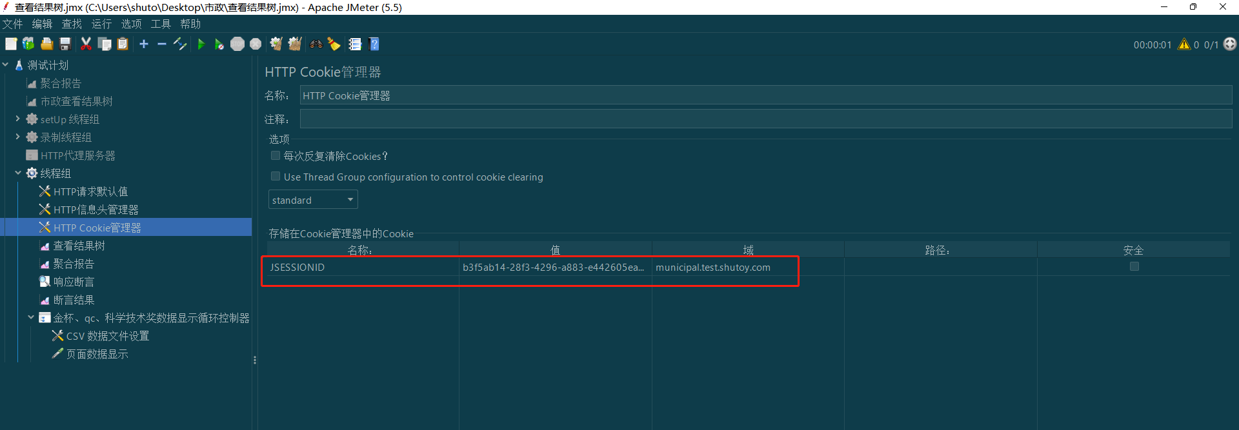Viewport: 1239px width, 430px height.
Task: Expand the 录制线程组 node
Action: point(18,137)
